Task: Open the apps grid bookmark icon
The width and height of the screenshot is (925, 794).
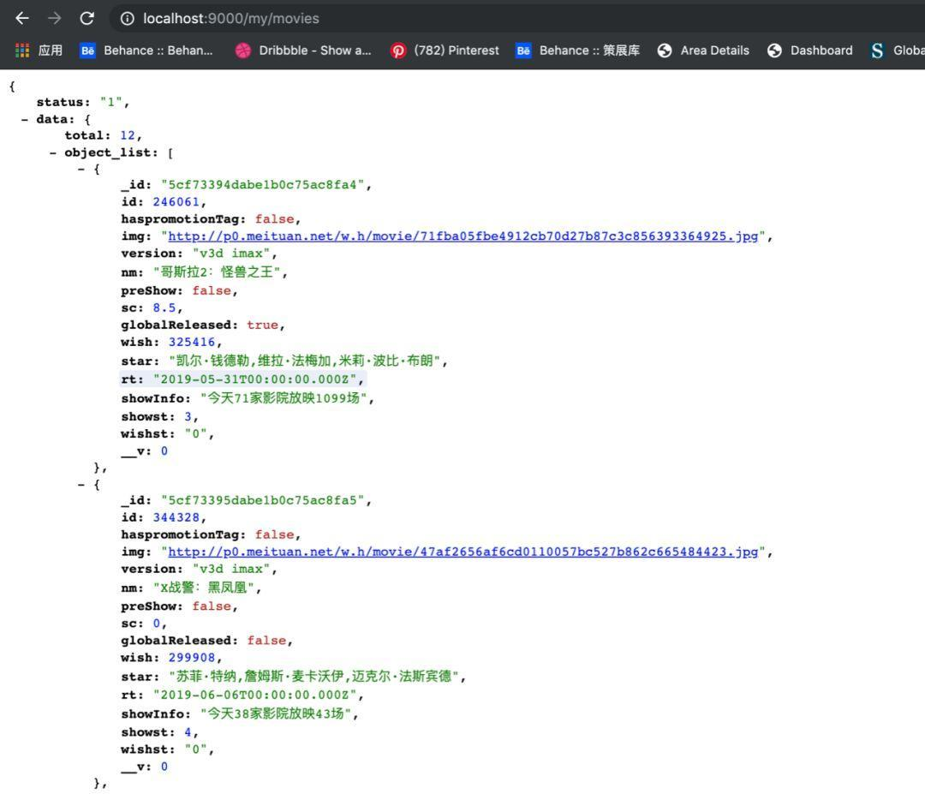Action: point(22,51)
